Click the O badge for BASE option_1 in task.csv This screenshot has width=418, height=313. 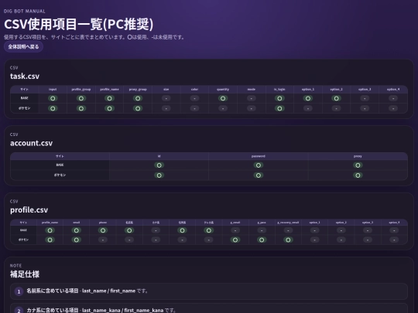coord(308,98)
